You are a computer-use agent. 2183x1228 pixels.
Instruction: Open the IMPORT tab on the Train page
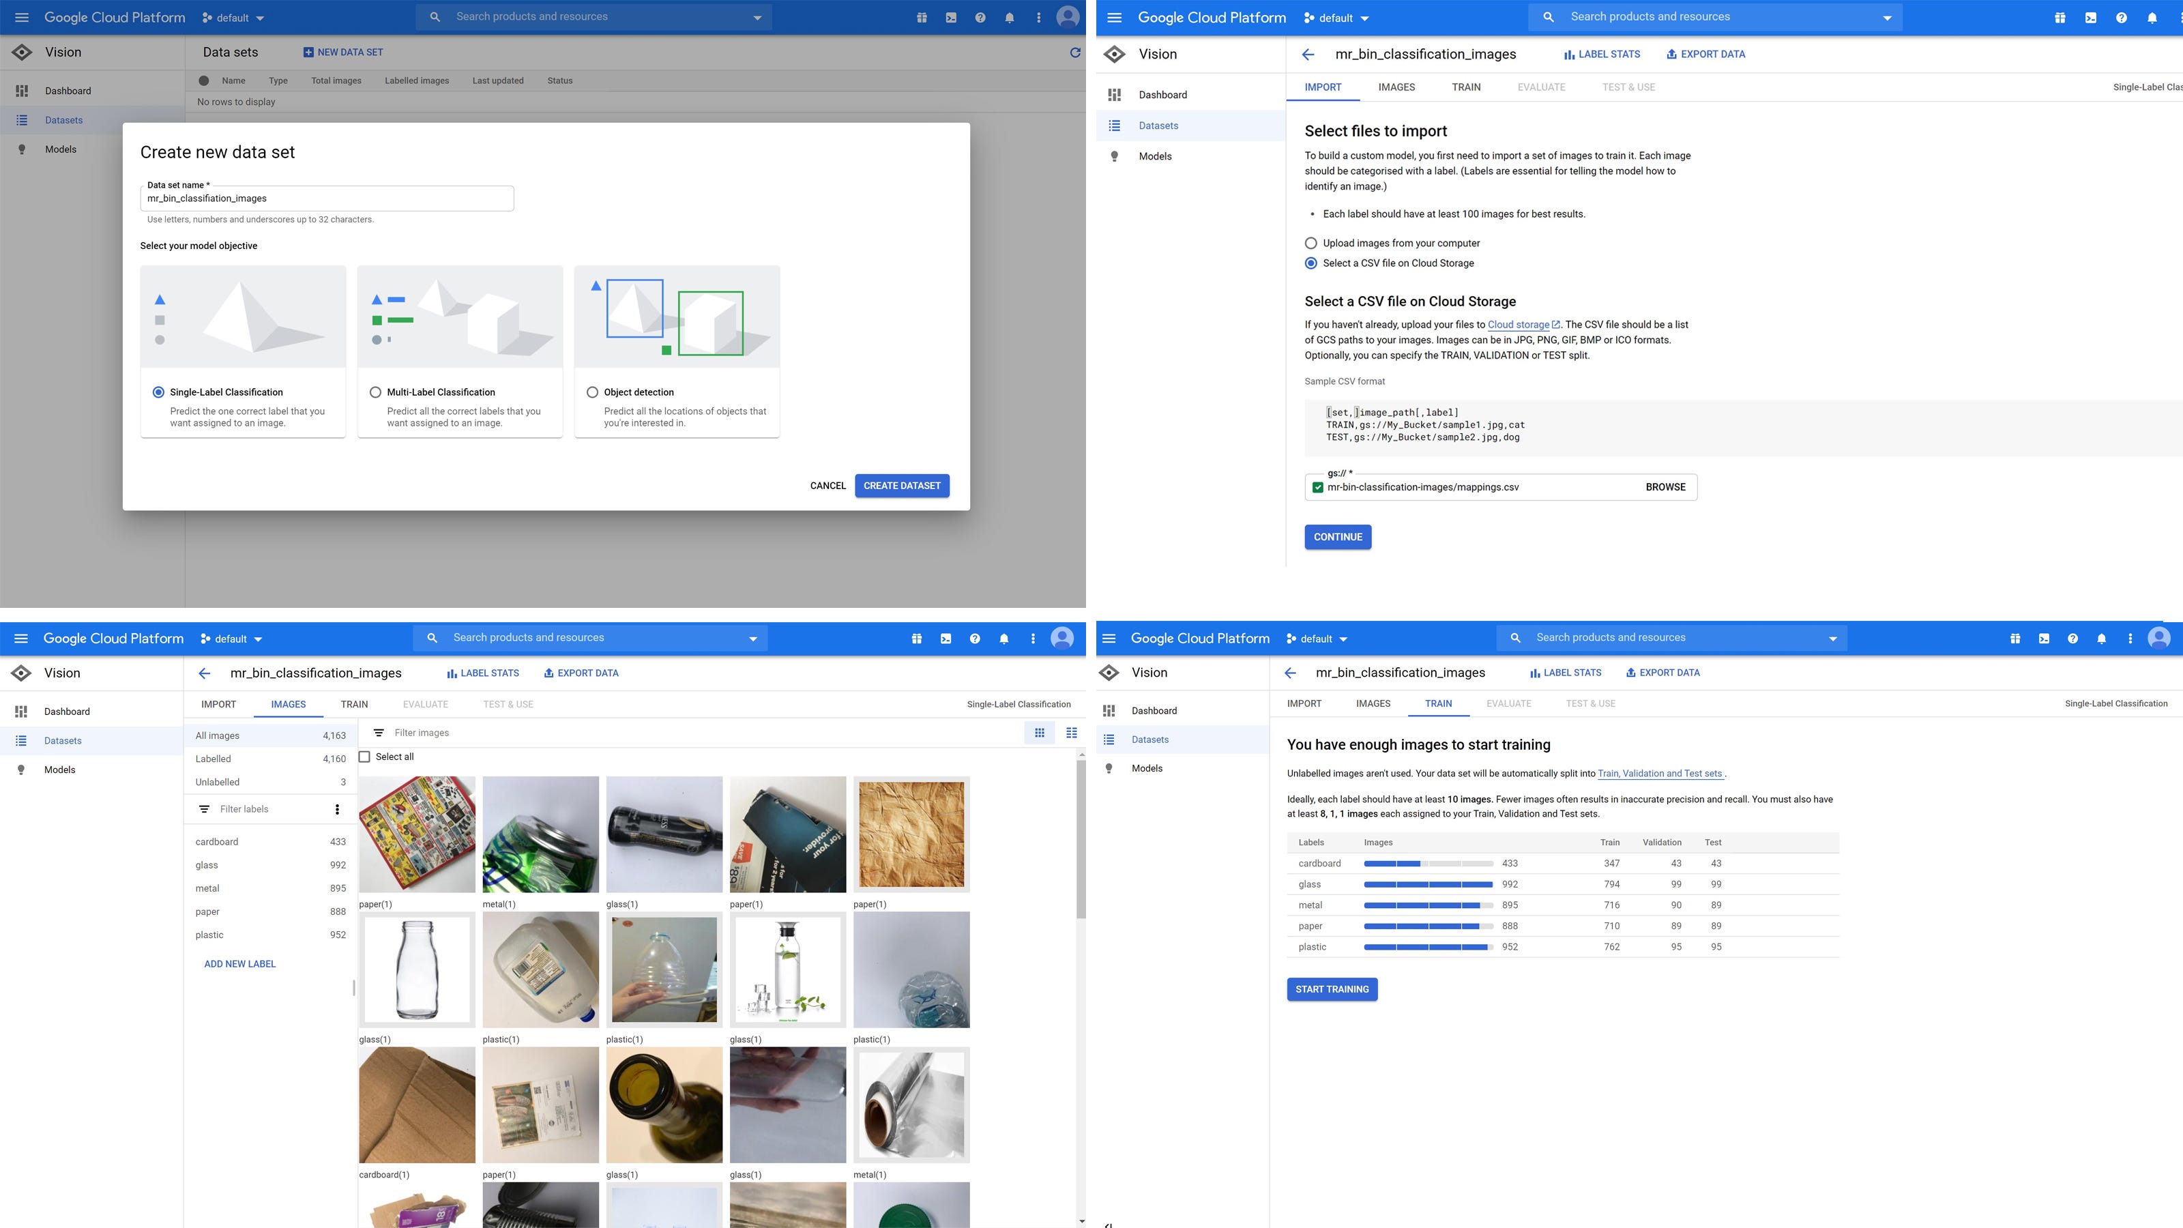(x=1304, y=703)
